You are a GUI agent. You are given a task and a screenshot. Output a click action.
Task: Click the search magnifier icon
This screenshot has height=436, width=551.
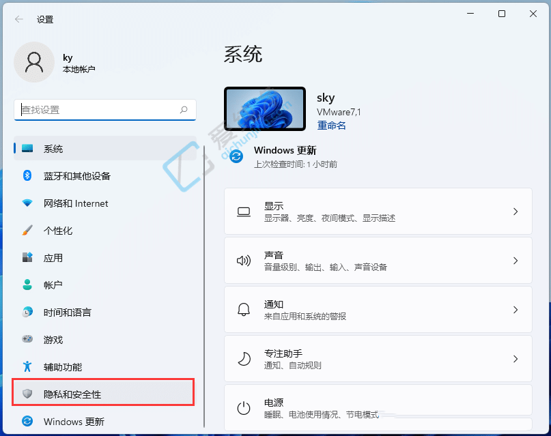coord(184,110)
